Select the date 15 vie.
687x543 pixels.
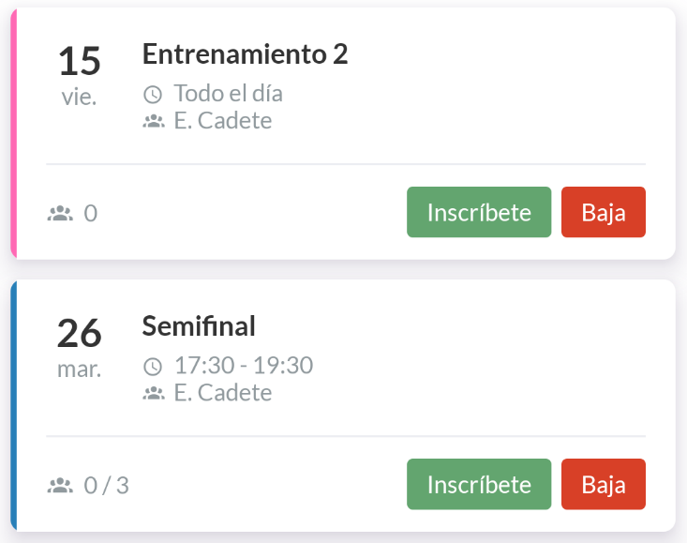(x=80, y=74)
